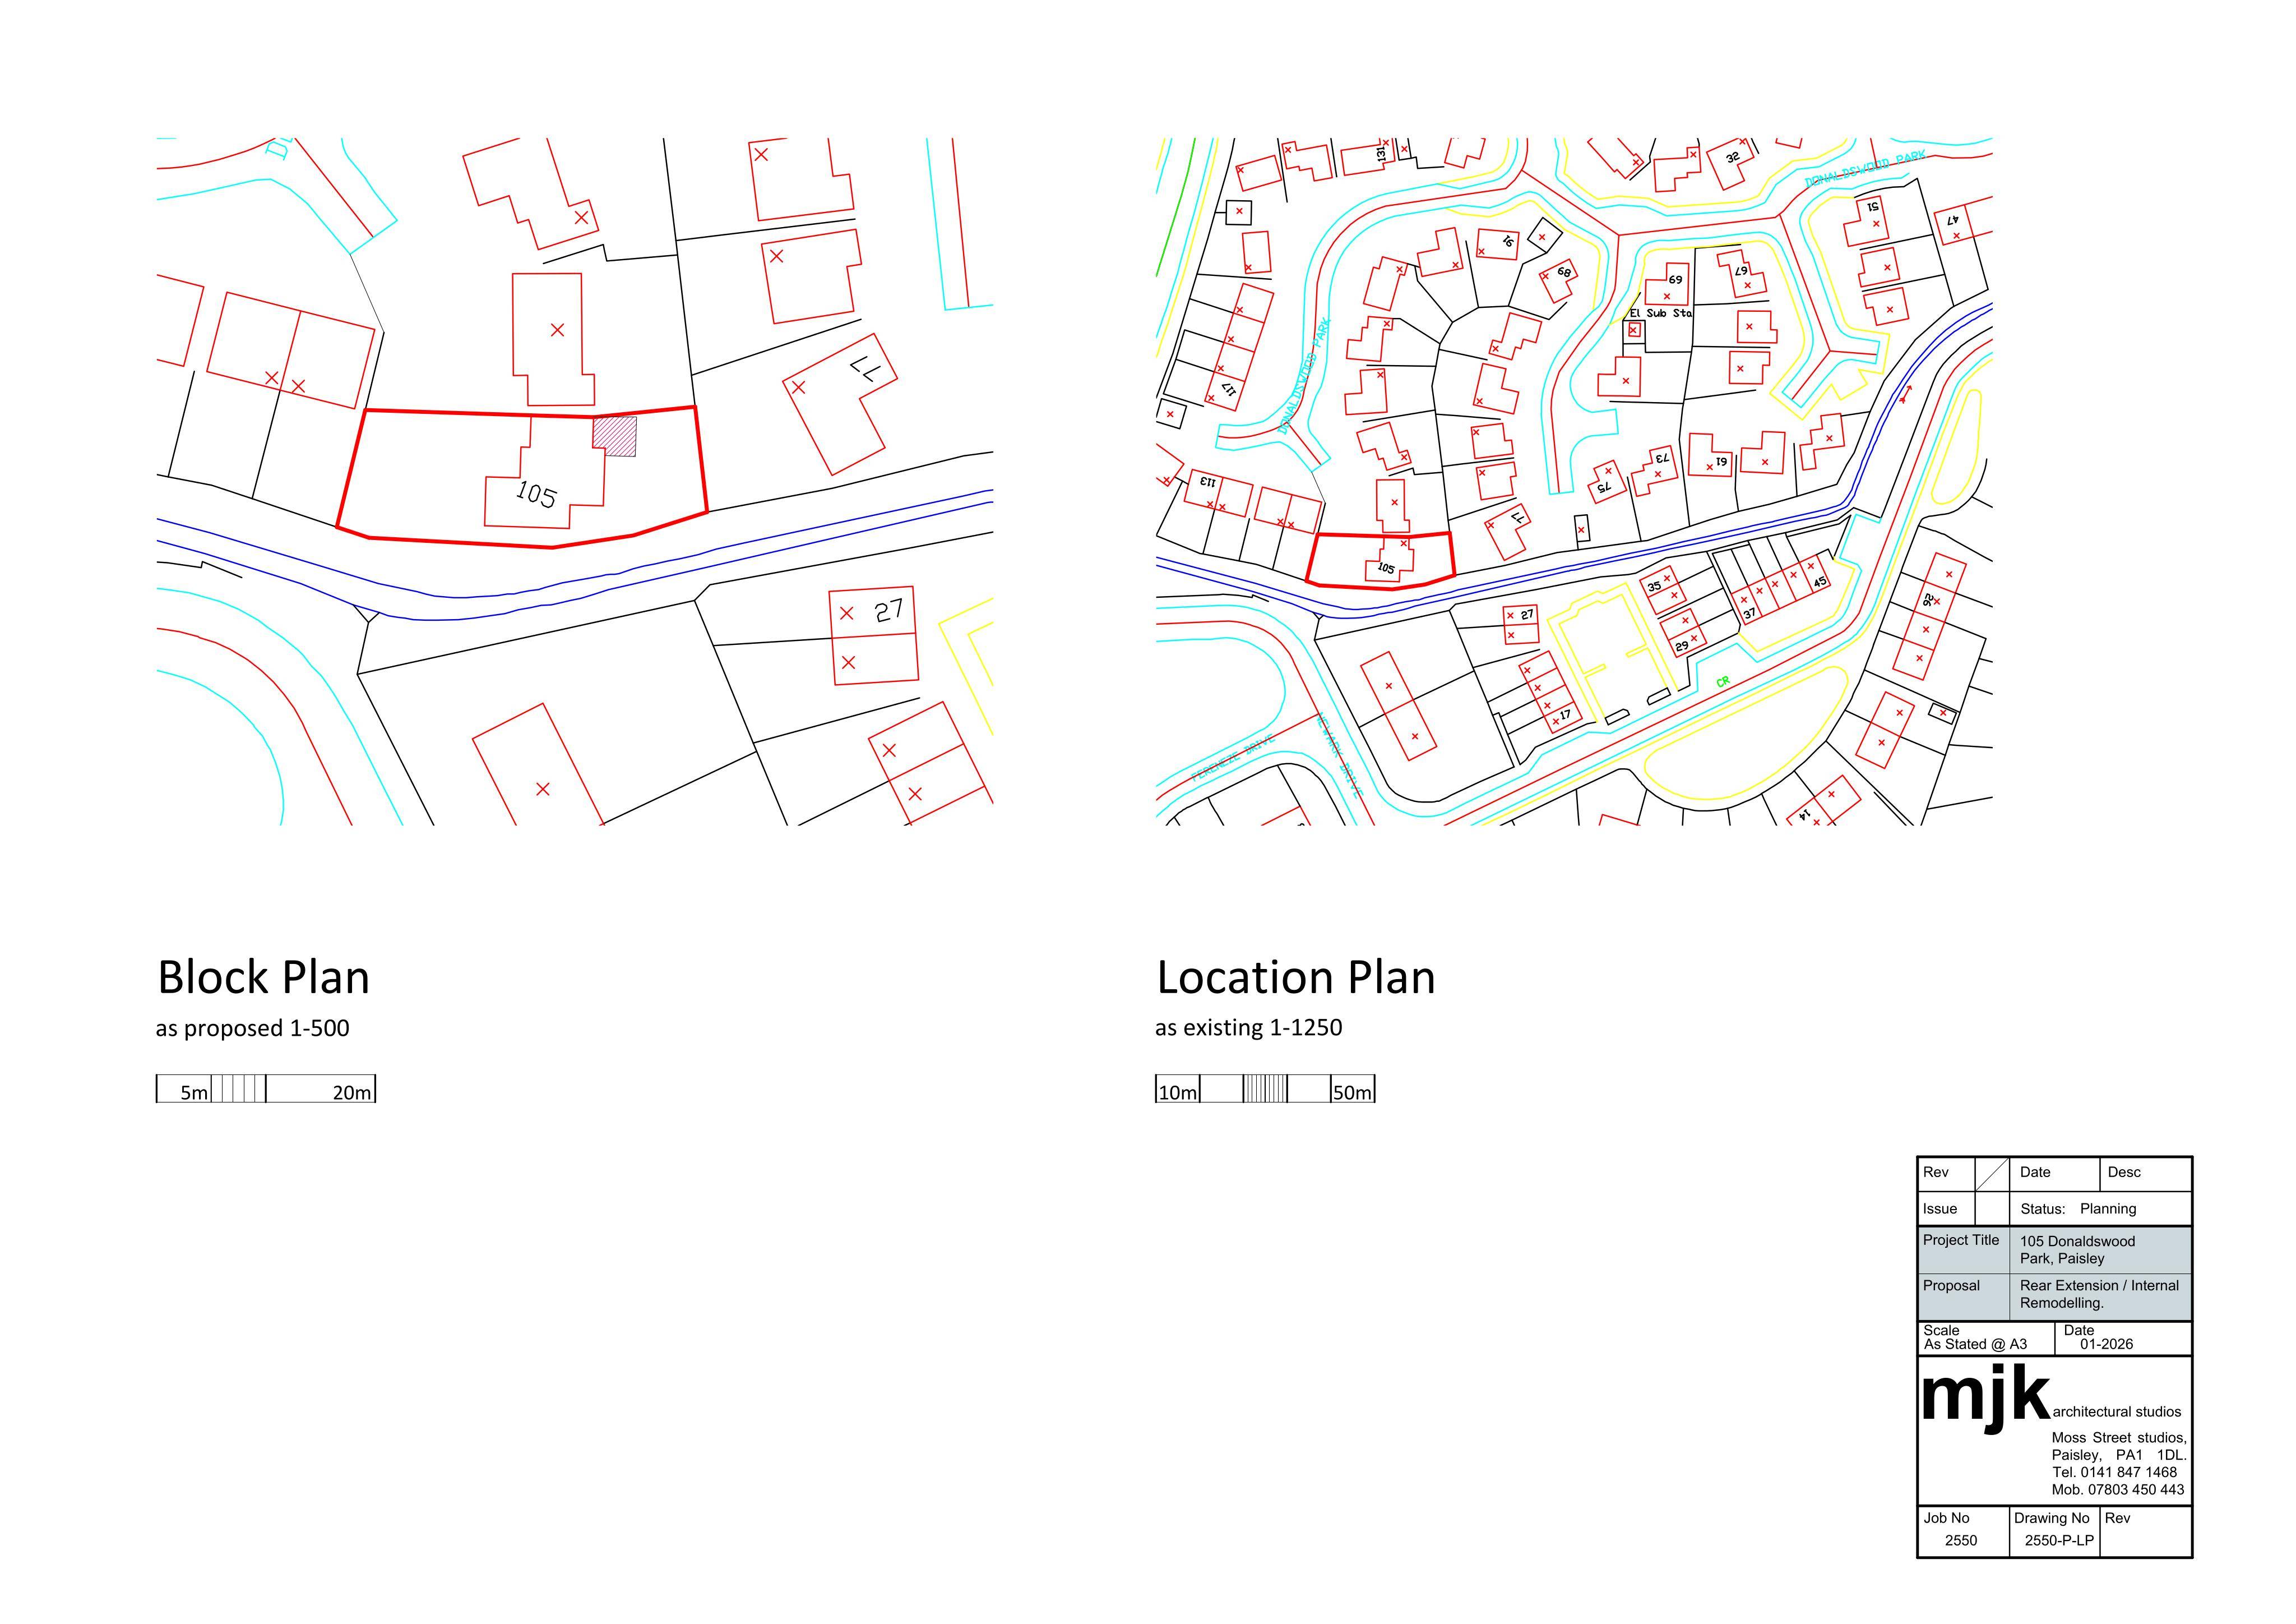Click the "architectural studios" text
The width and height of the screenshot is (2296, 1624).
(x=2117, y=1412)
